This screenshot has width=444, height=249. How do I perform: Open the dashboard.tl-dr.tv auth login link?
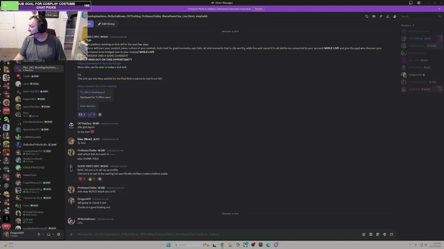(x=99, y=63)
